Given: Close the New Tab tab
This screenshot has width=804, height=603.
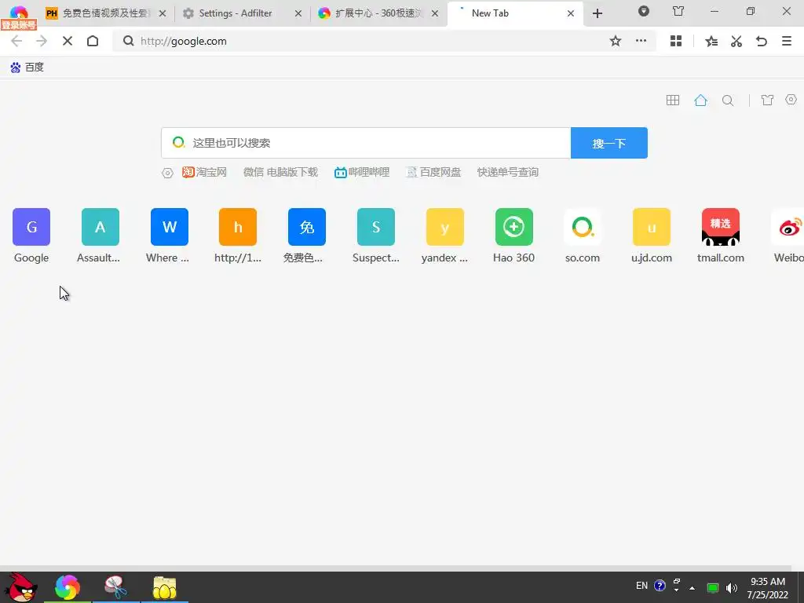Looking at the screenshot, I should 571,14.
